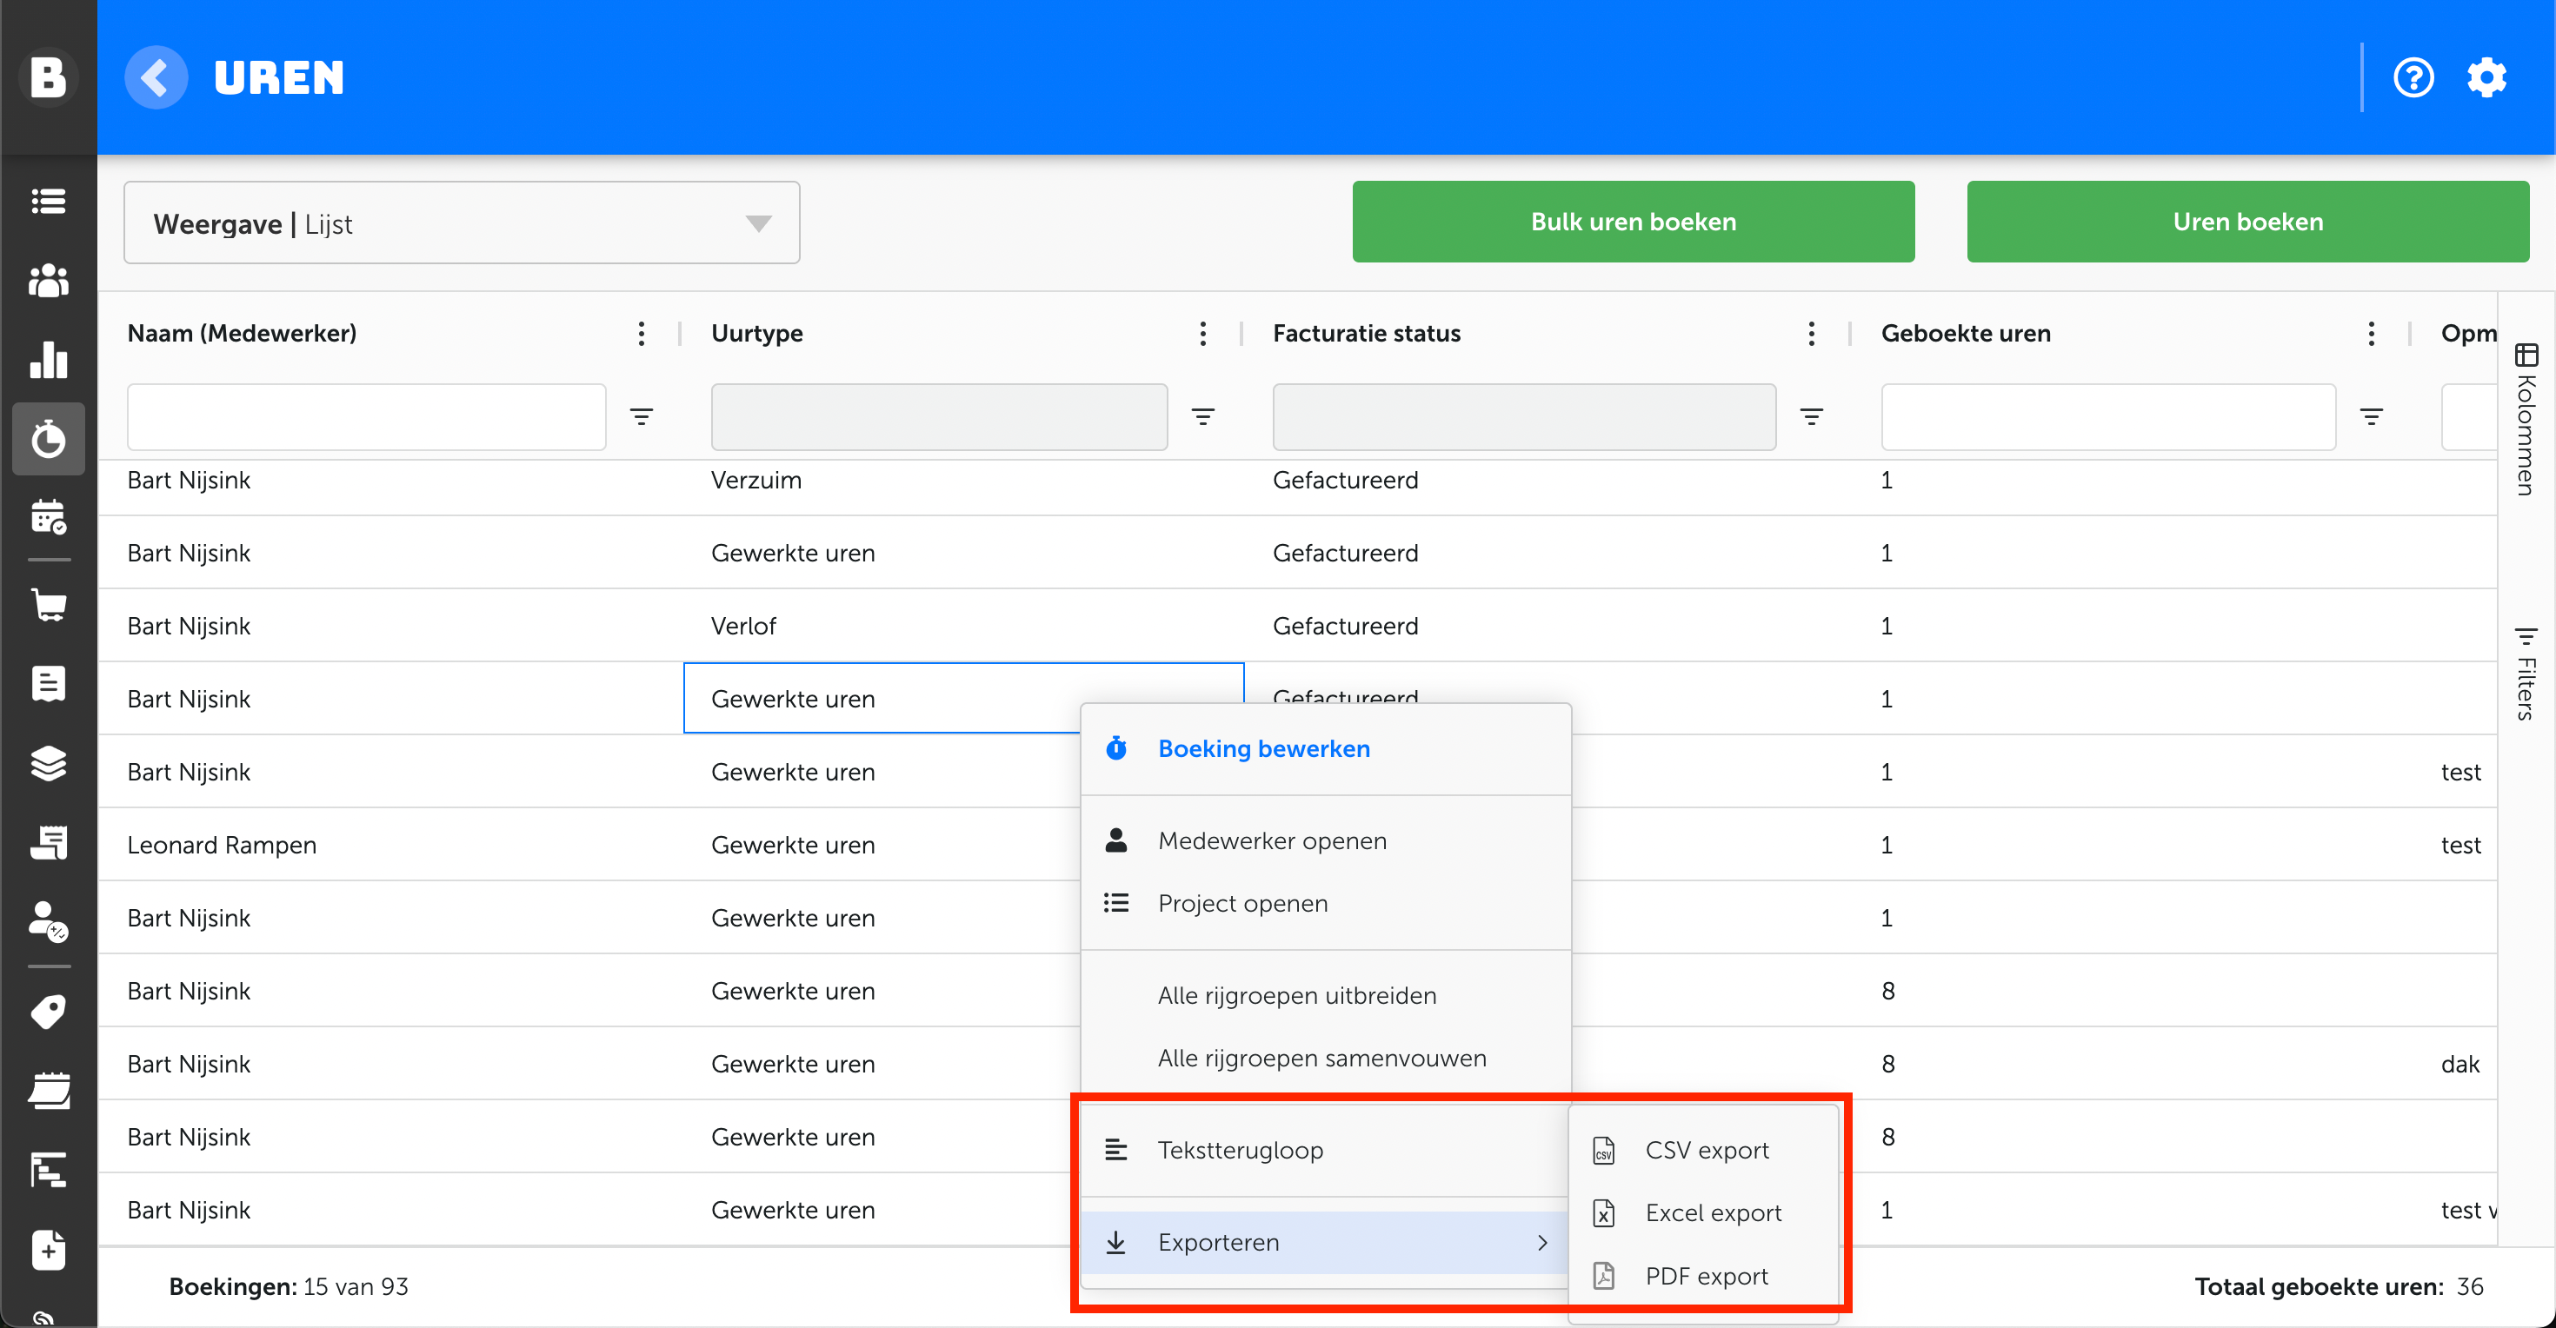Screen dimensions: 2556x1328
Task: Open the people group icon in sidebar
Action: pos(48,281)
